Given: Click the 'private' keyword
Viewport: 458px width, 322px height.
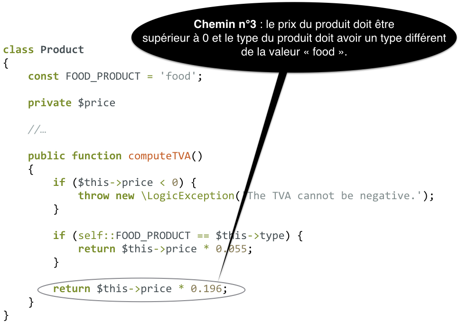Looking at the screenshot, I should [50, 103].
